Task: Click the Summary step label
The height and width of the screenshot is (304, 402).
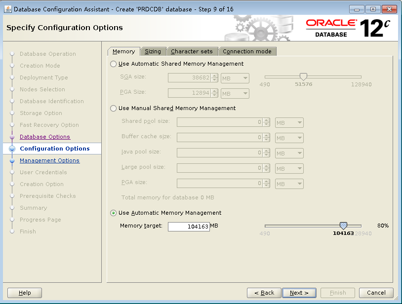Action: pyautogui.click(x=33, y=208)
